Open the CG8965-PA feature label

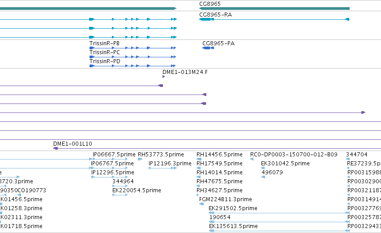218,43
